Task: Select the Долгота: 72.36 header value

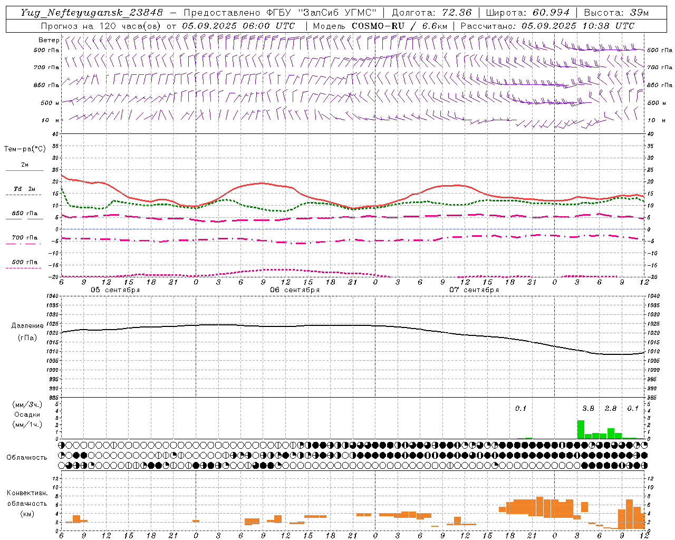Action: tap(431, 13)
